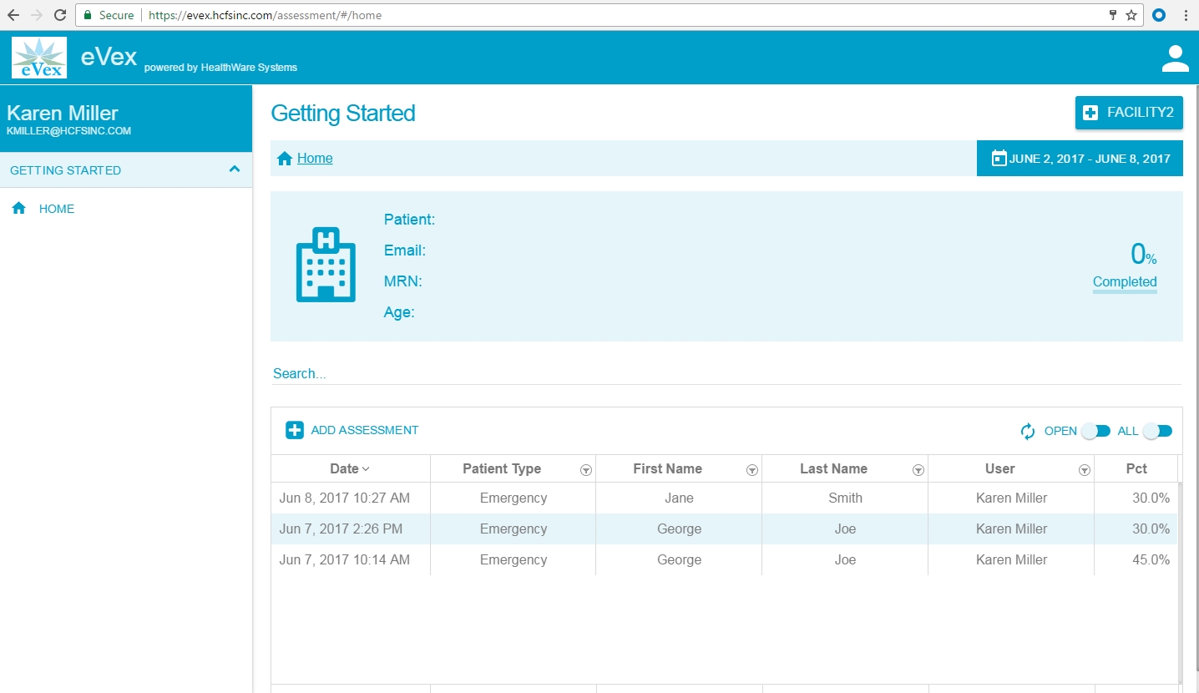Bookmark page with the star icon
The height and width of the screenshot is (693, 1199).
pos(1131,15)
